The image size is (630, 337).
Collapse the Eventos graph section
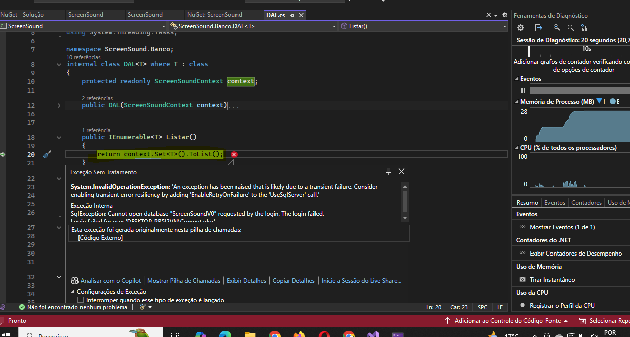[517, 79]
